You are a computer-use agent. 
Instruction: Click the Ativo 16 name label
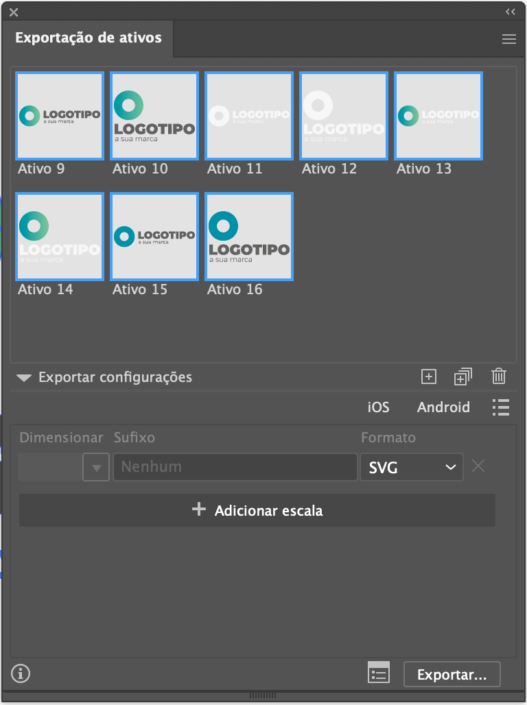click(x=235, y=289)
